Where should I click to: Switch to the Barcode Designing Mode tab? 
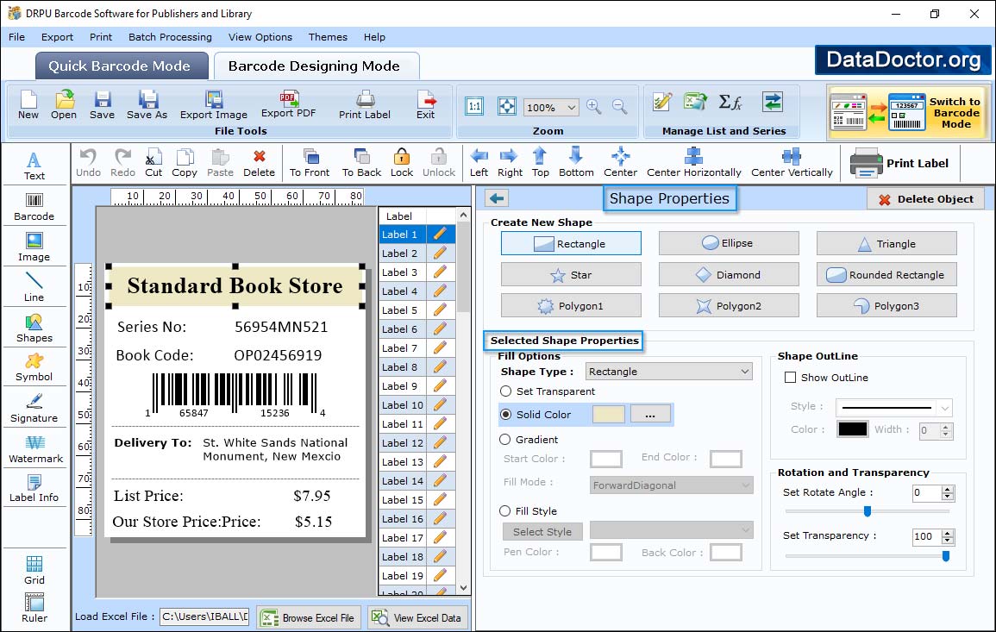pyautogui.click(x=316, y=66)
